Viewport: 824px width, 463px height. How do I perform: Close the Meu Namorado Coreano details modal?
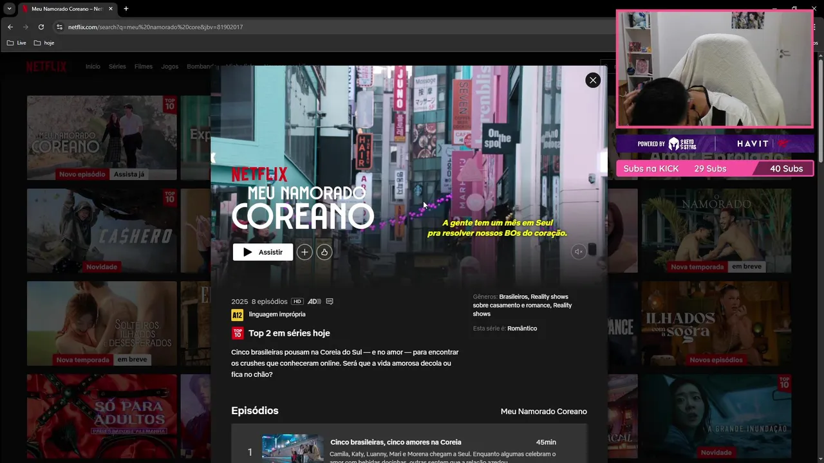point(593,80)
